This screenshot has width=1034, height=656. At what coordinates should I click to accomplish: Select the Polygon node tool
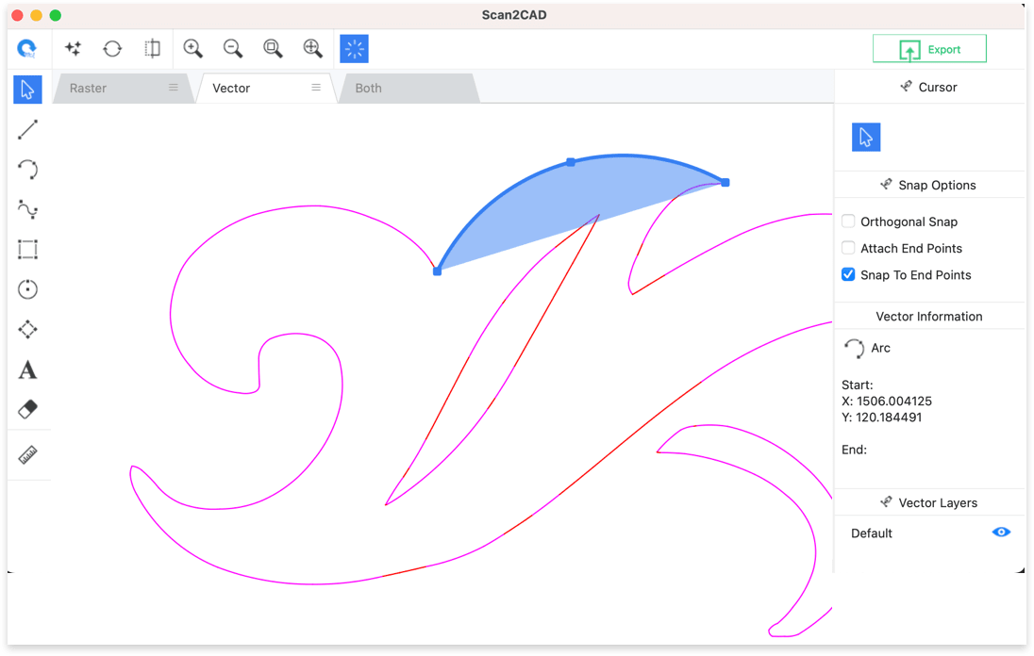27,330
